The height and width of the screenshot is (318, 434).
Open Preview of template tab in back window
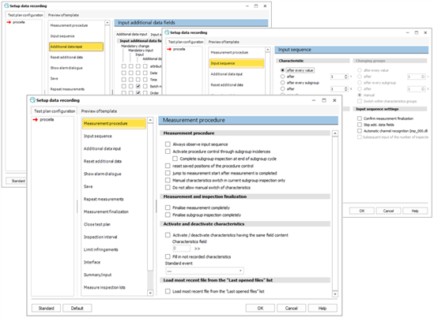click(x=63, y=15)
